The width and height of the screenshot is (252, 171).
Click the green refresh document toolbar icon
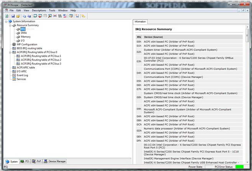[x=7, y=16]
